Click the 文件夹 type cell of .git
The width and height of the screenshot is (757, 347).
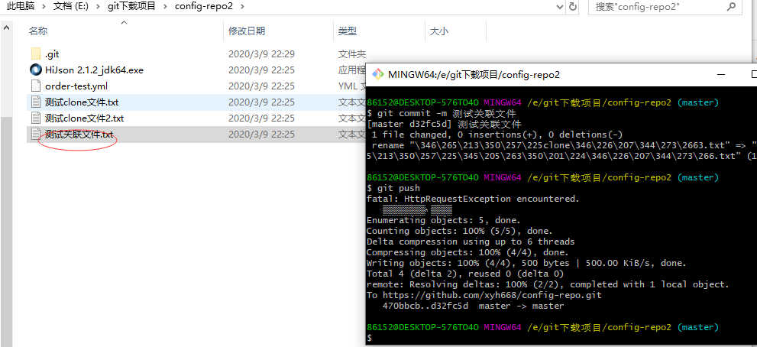tap(351, 54)
